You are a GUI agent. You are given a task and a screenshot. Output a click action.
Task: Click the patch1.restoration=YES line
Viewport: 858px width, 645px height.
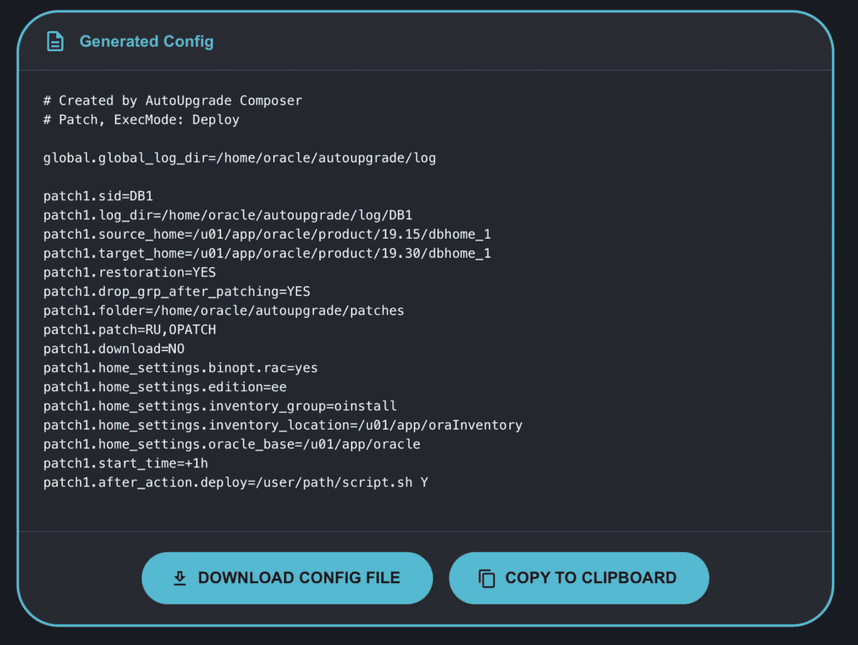130,272
